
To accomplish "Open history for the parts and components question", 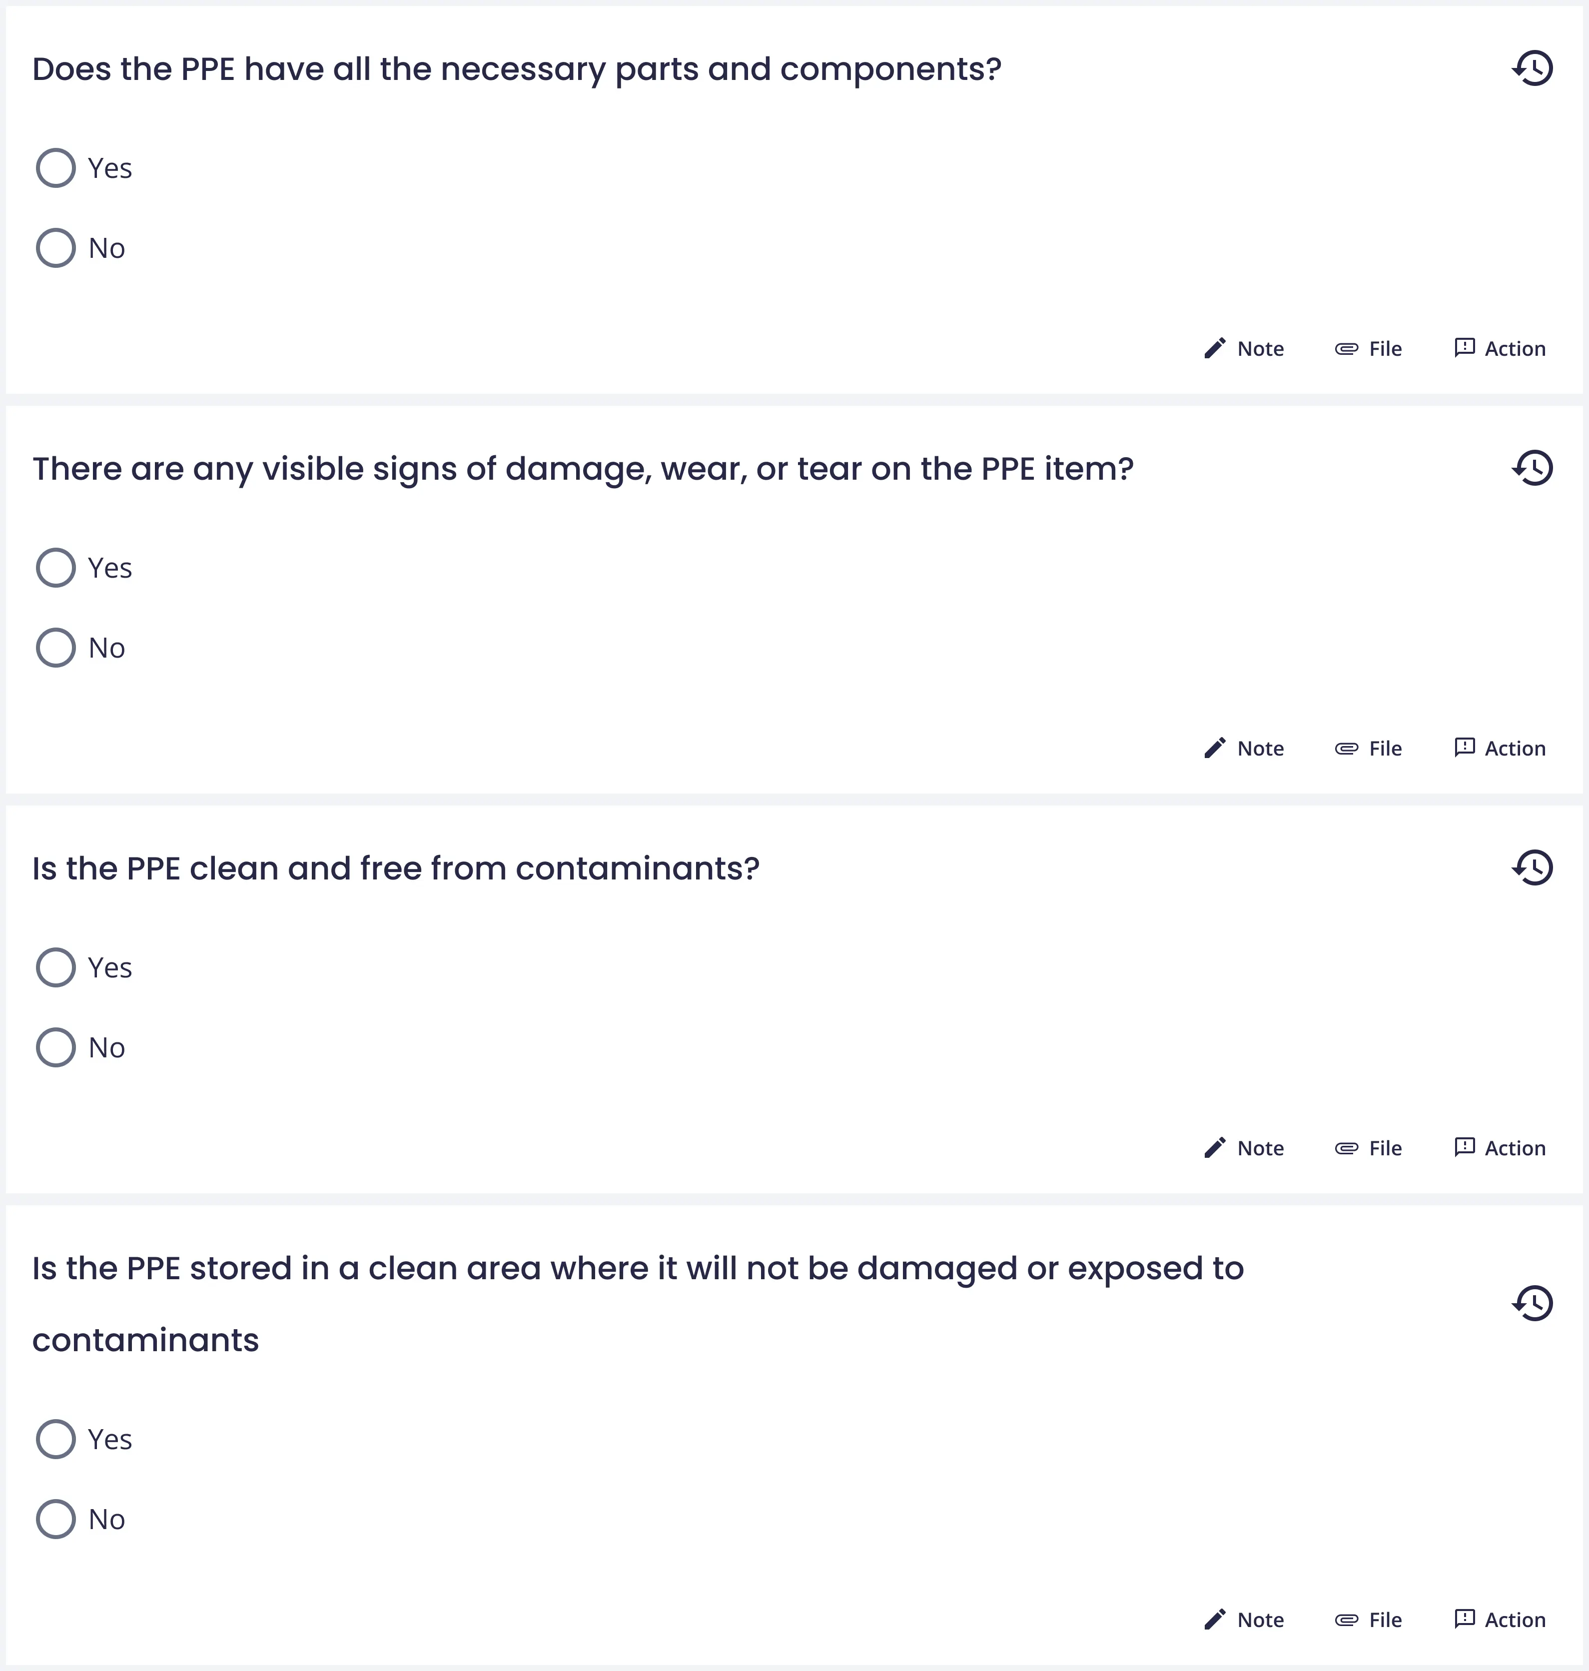I will coord(1532,68).
